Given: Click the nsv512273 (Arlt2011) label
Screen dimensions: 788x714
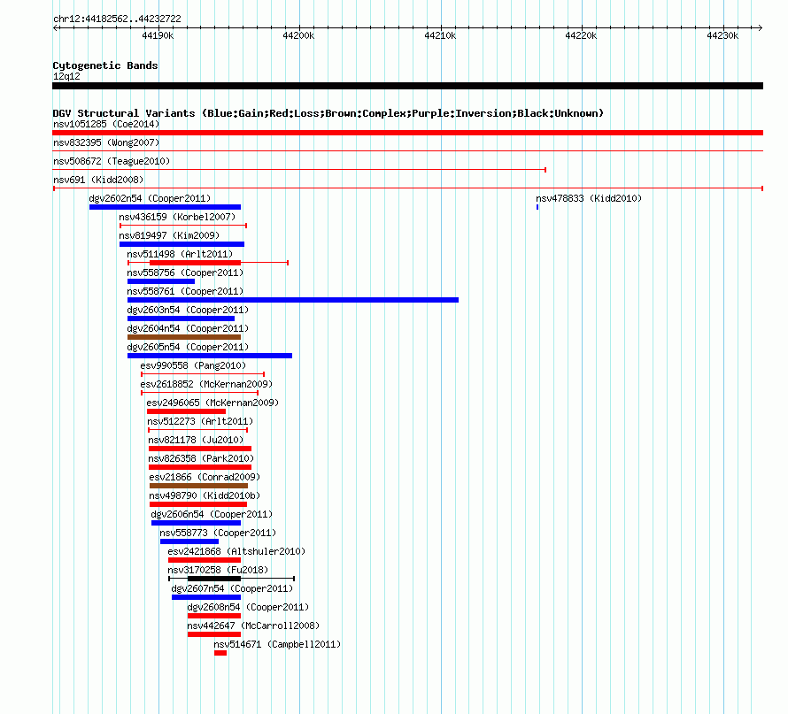Looking at the screenshot, I should [200, 421].
